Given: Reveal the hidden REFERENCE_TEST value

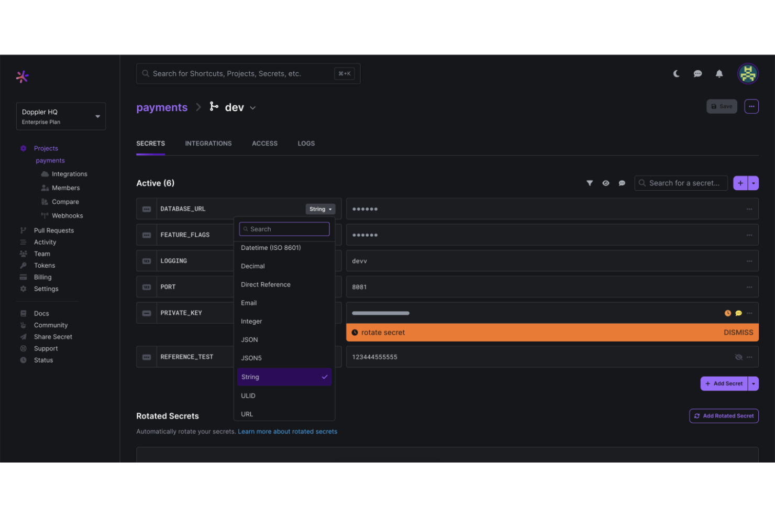Looking at the screenshot, I should tap(738, 357).
